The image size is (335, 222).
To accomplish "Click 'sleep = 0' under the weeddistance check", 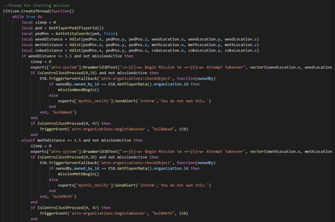I will (41, 61).
